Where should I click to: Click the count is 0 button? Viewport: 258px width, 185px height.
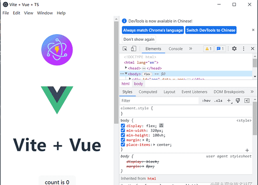click(57, 181)
